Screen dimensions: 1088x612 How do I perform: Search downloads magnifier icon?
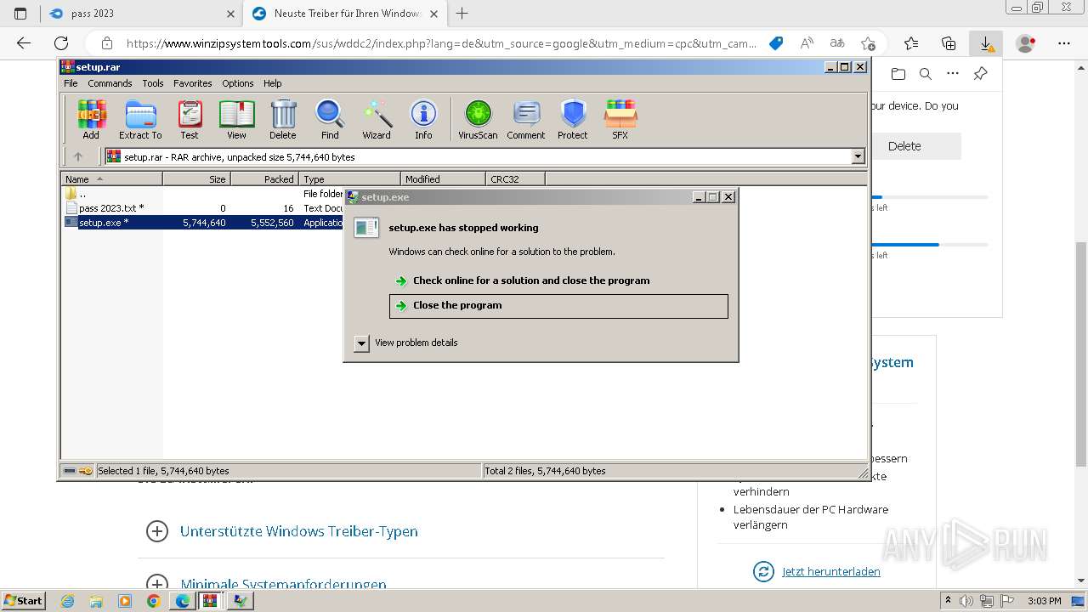click(926, 74)
